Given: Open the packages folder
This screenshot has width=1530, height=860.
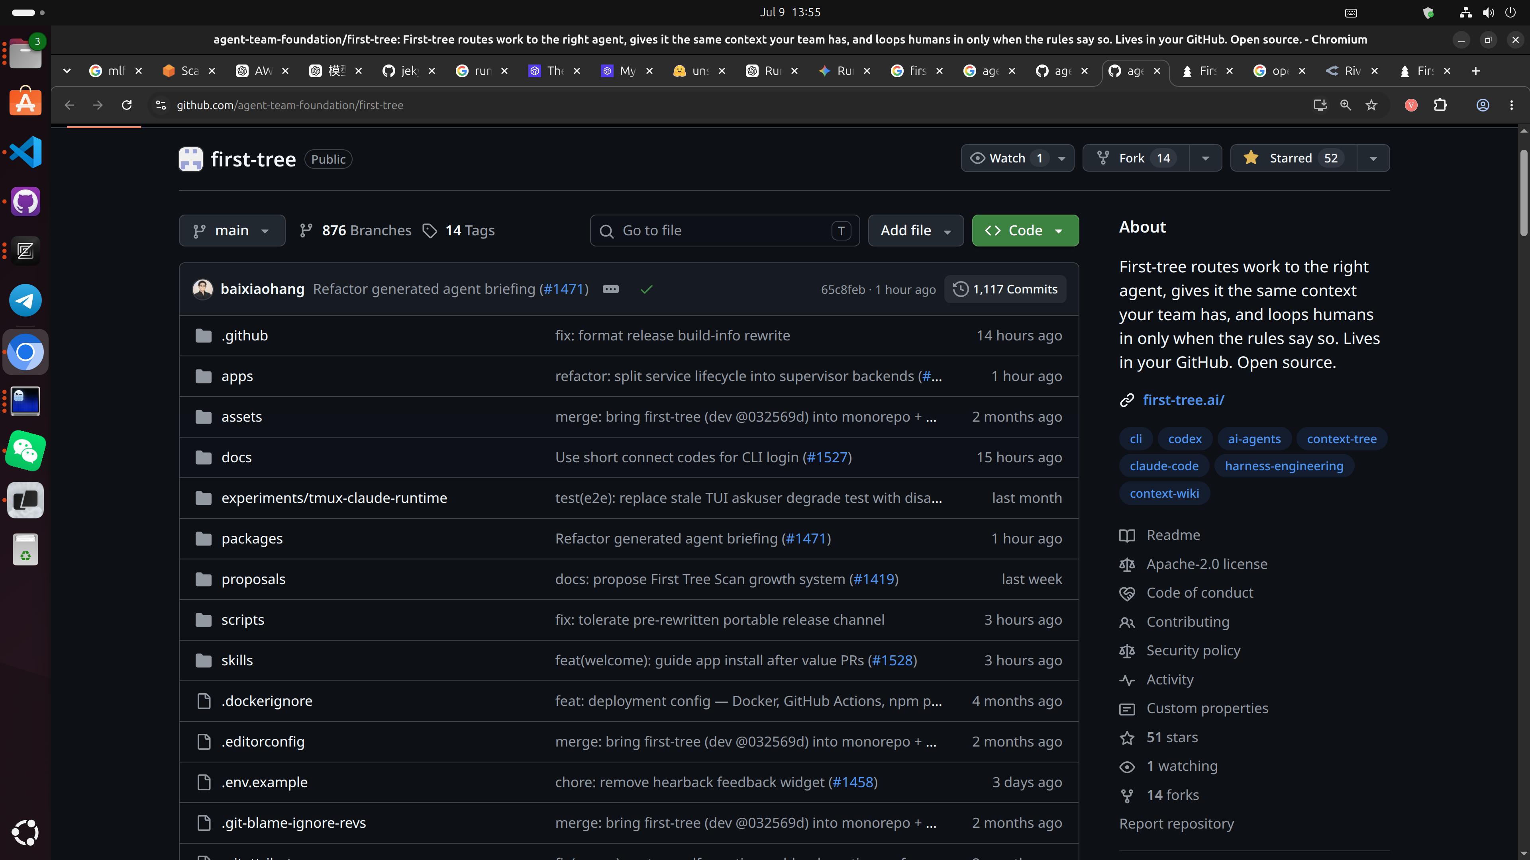Looking at the screenshot, I should [252, 538].
